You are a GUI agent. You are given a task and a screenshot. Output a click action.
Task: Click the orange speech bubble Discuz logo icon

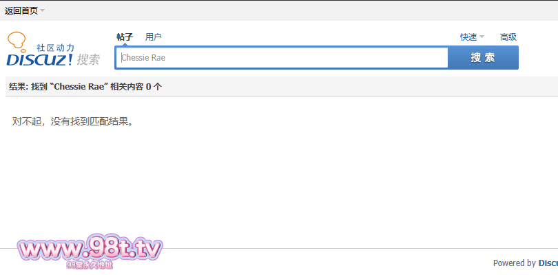(x=17, y=41)
